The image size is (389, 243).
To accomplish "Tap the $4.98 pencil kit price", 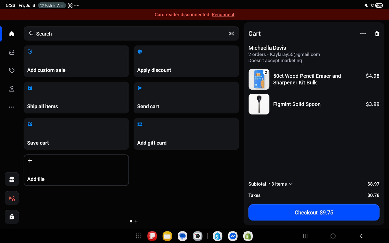I will point(373,76).
